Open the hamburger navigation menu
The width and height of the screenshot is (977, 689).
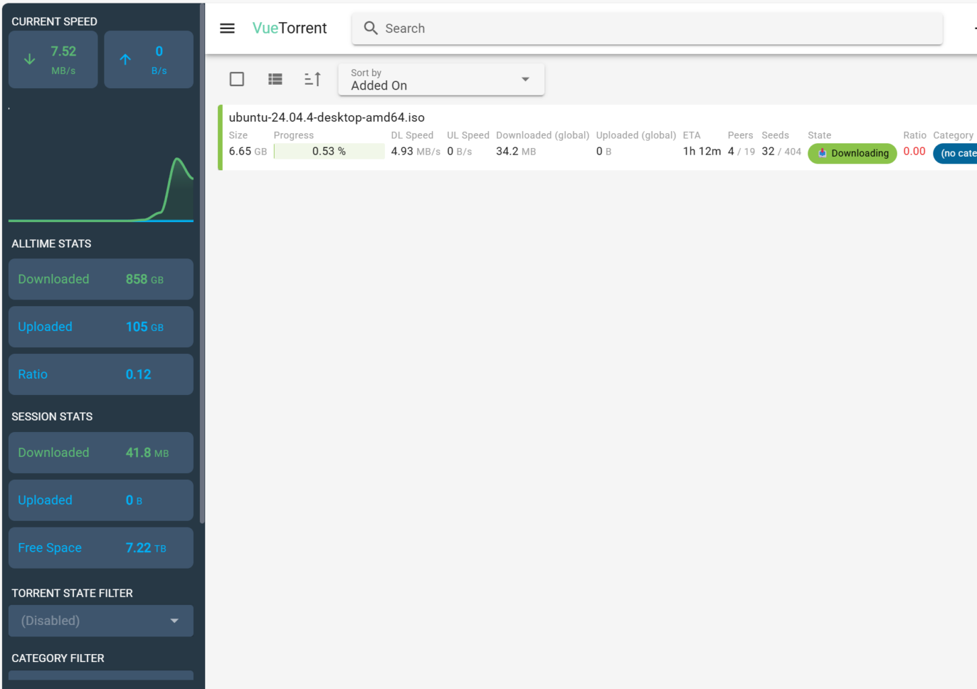click(227, 28)
